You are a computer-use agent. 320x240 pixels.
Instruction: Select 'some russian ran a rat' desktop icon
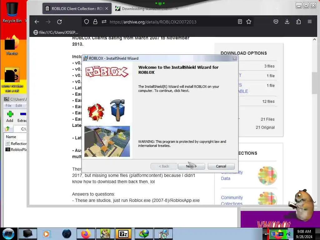[12, 80]
